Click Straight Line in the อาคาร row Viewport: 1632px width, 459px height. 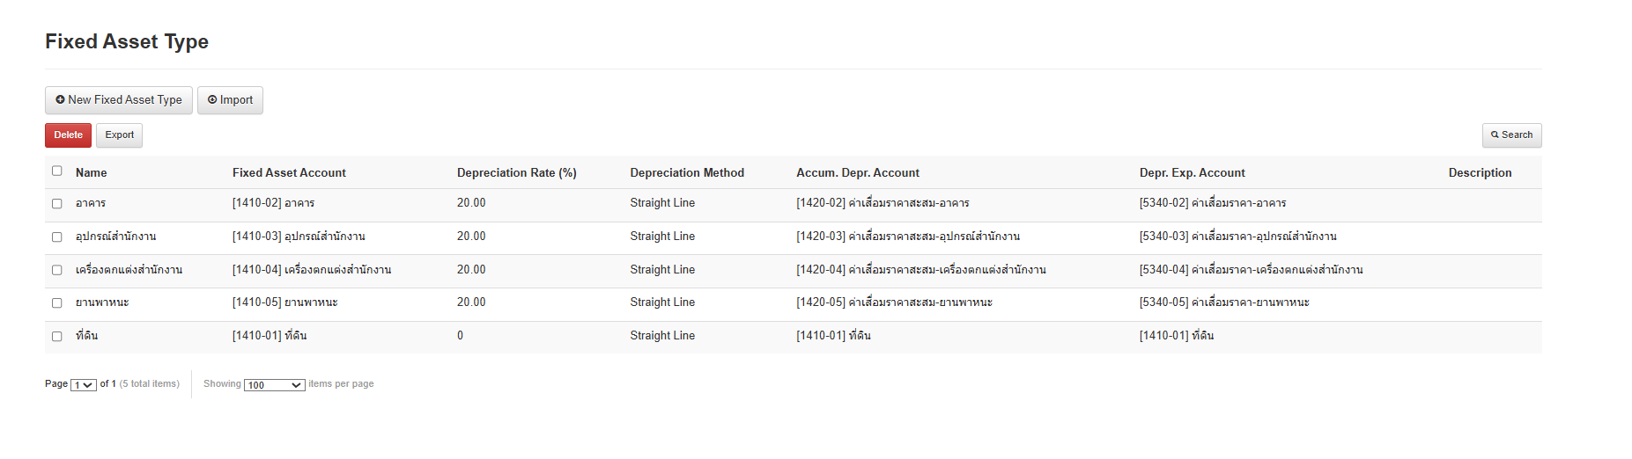pos(662,203)
